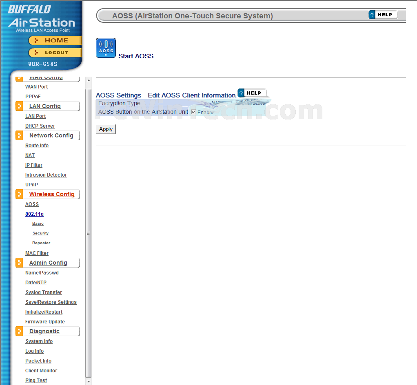
Task: Open the System Info page
Action: [39, 341]
